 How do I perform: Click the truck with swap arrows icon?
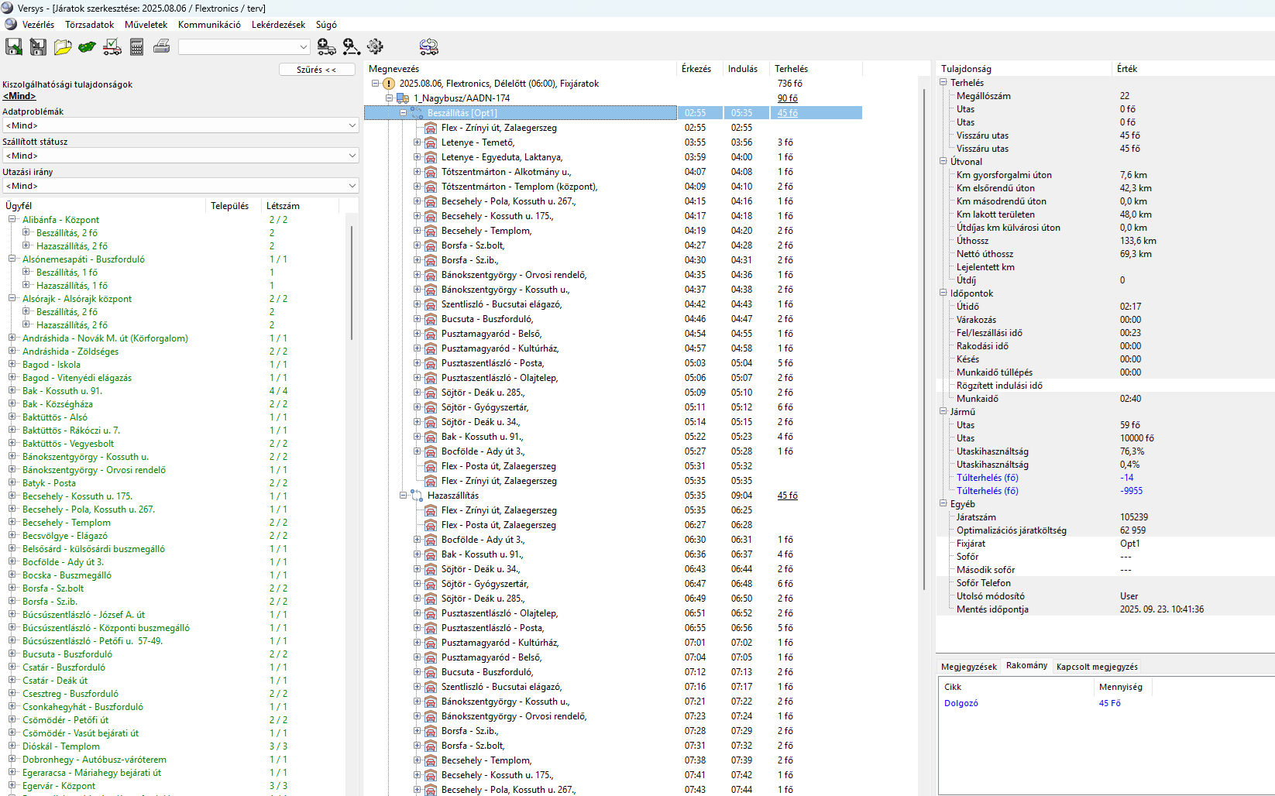point(428,47)
